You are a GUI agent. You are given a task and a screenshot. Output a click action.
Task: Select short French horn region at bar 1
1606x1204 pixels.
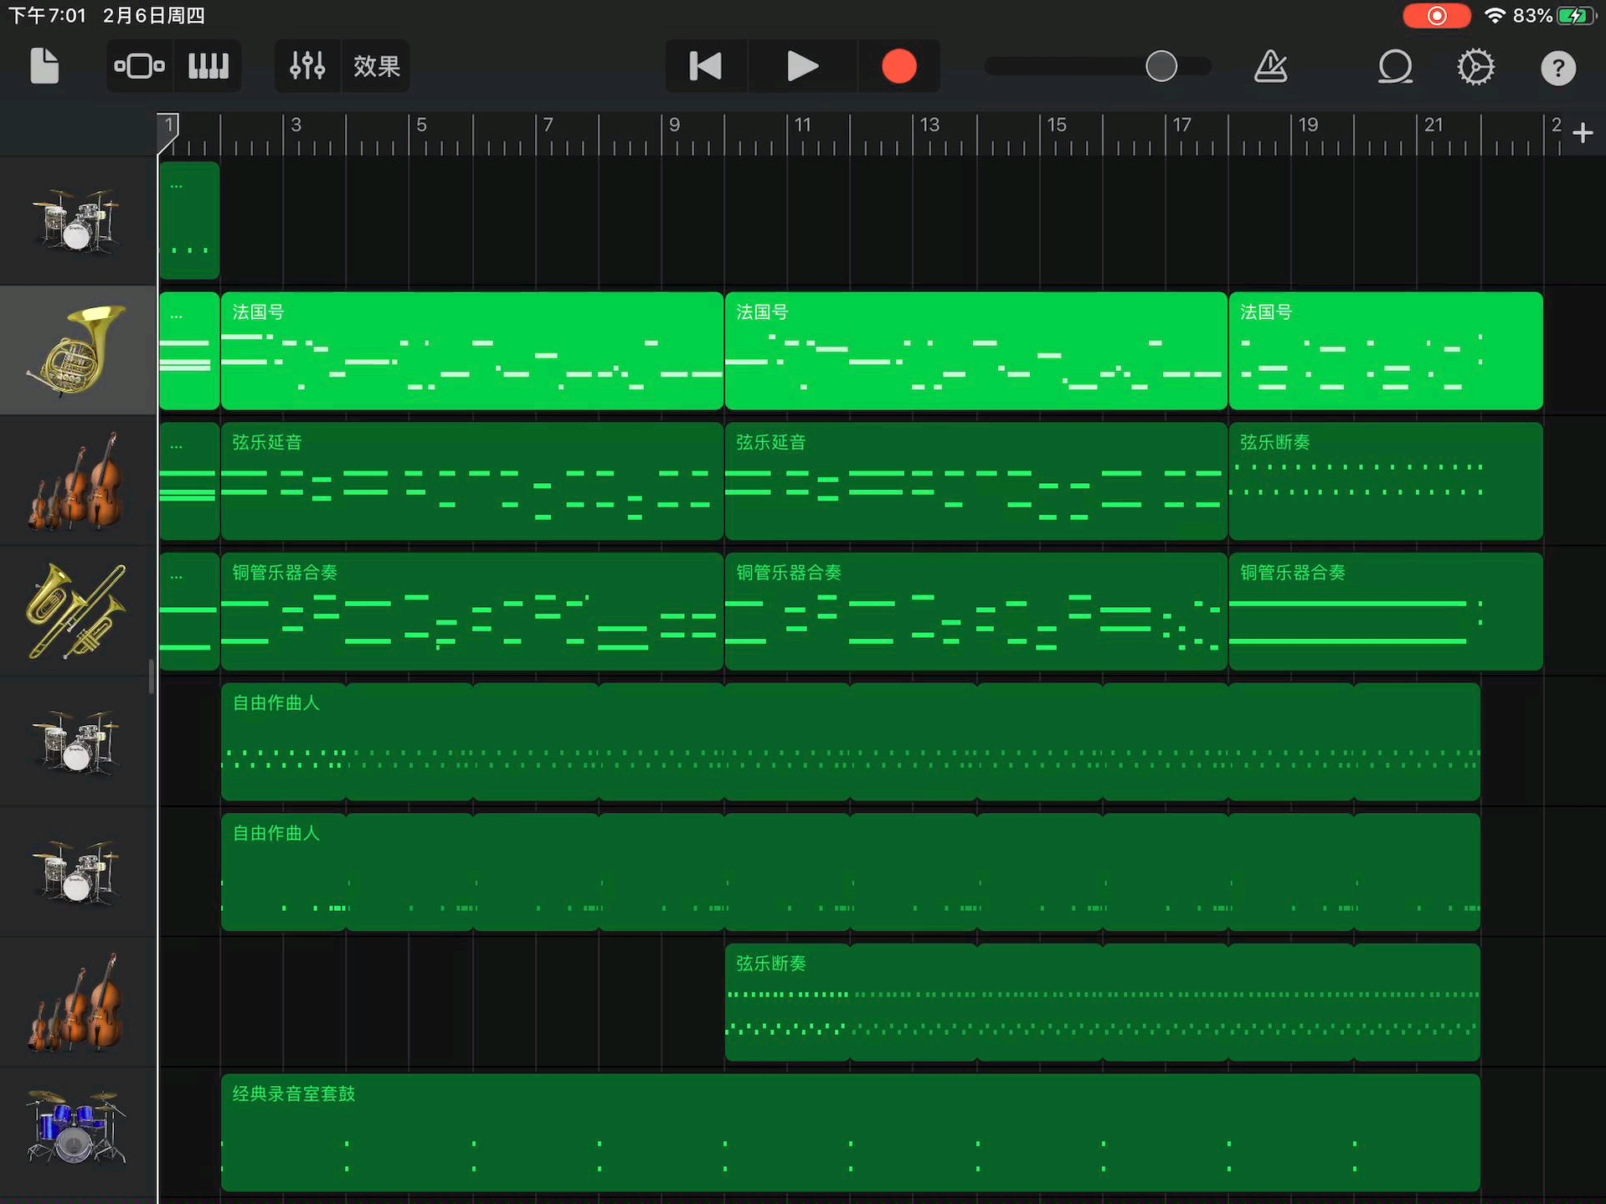tap(189, 351)
